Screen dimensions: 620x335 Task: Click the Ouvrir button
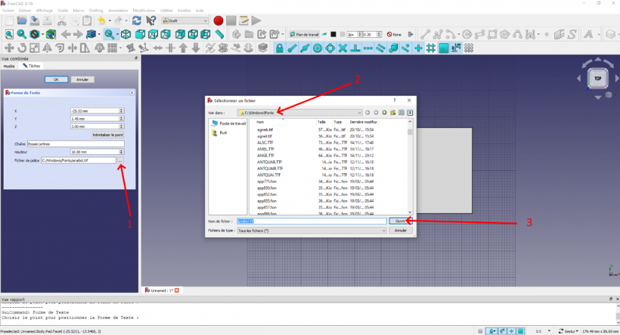point(401,221)
